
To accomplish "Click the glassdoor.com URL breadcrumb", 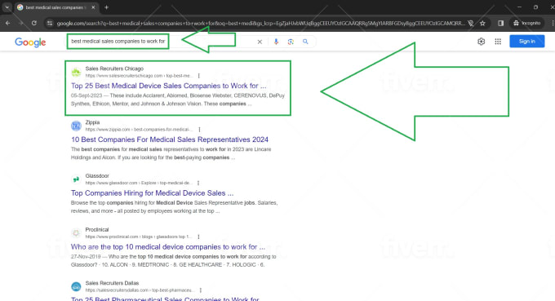I will pyautogui.click(x=139, y=183).
